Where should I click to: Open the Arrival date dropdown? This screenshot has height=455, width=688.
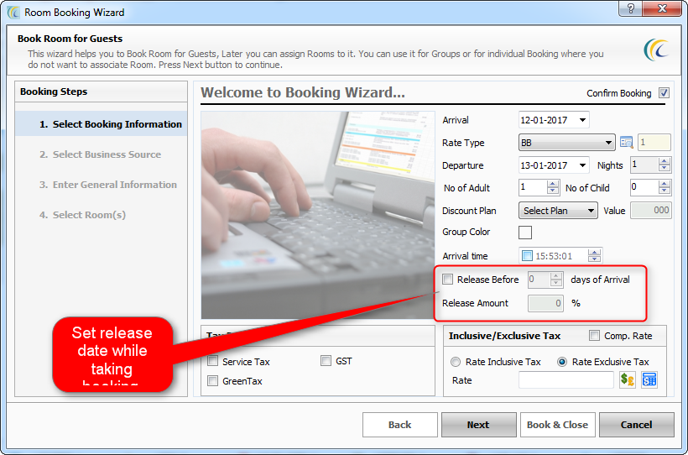coord(582,120)
